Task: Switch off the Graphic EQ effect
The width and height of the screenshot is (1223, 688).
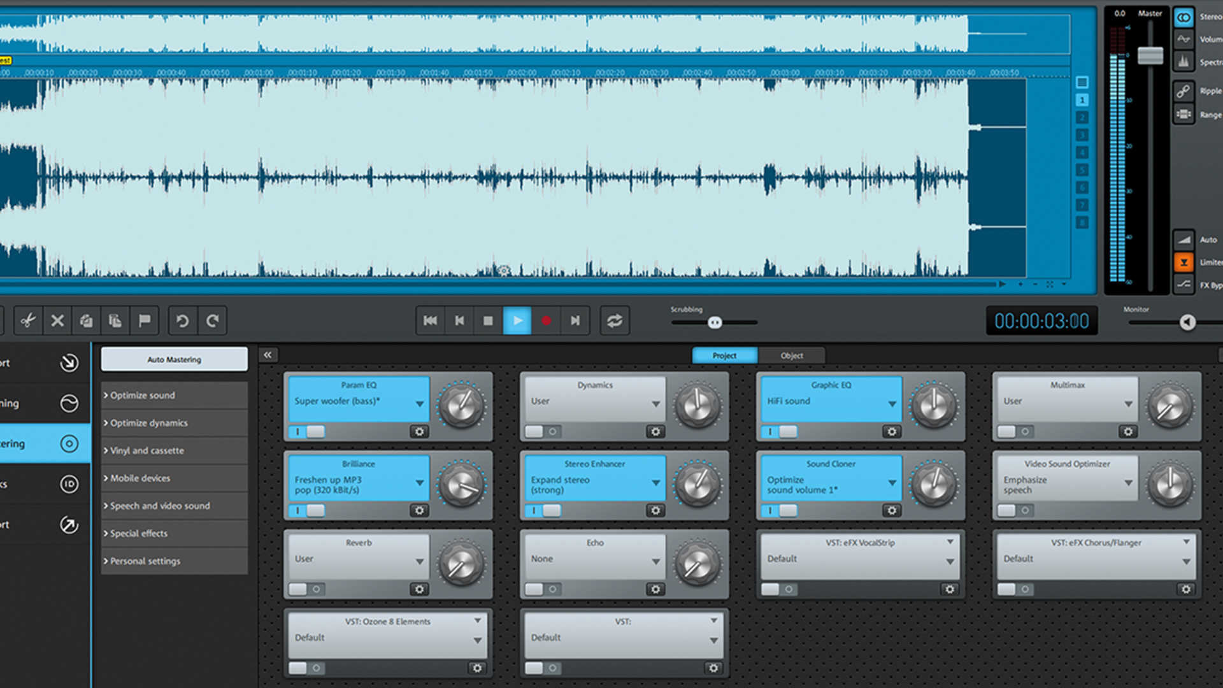Action: tap(778, 431)
